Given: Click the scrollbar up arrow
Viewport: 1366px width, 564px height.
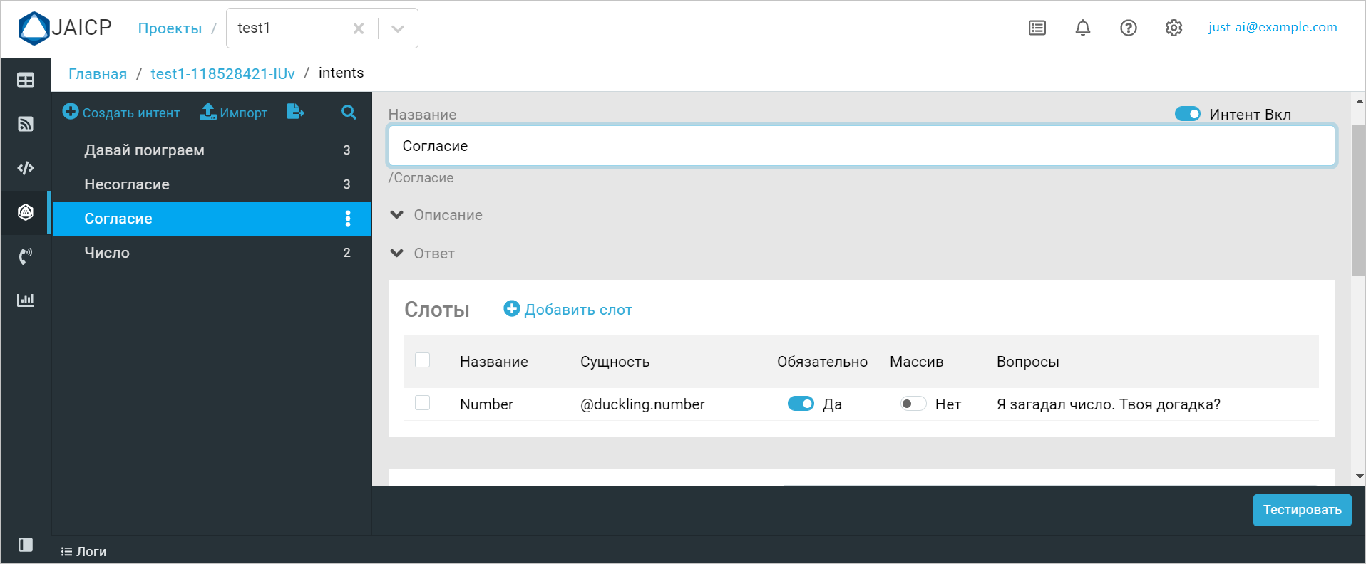Looking at the screenshot, I should [1359, 101].
